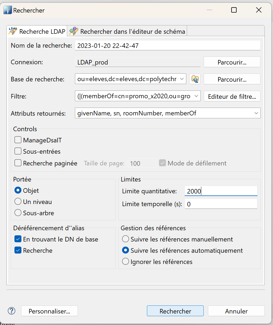This screenshot has height=325, width=273.
Task: Click the Limite temporelle input field
Action: tap(221, 204)
